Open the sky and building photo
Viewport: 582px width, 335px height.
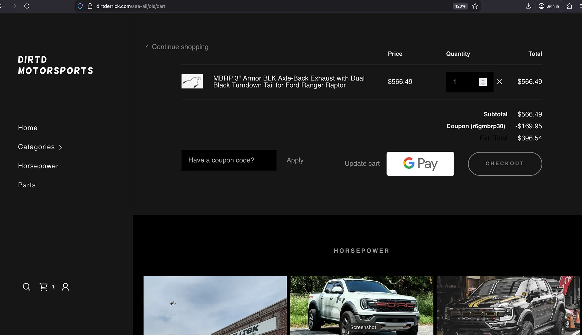click(215, 305)
